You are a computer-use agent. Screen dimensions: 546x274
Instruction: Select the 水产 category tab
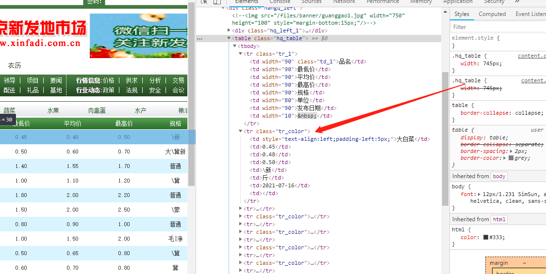coord(140,110)
